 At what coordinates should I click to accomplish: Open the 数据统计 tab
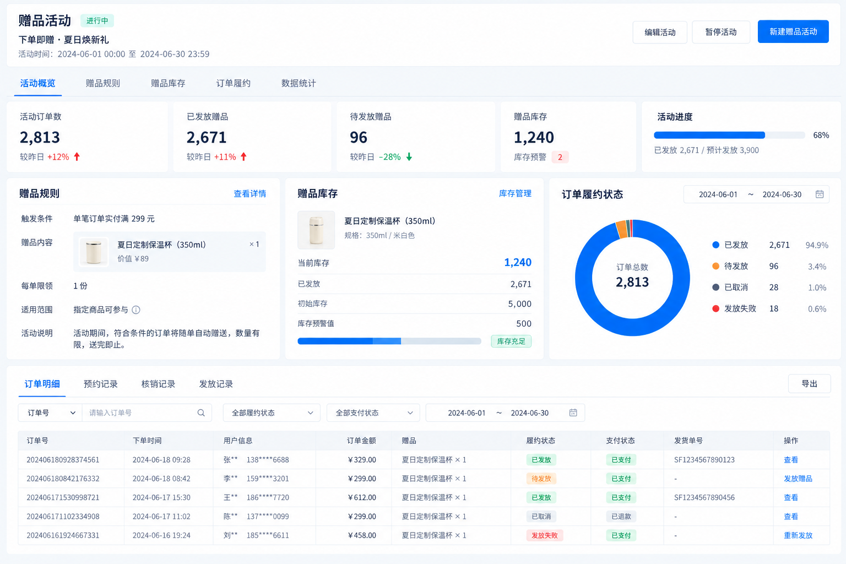299,83
